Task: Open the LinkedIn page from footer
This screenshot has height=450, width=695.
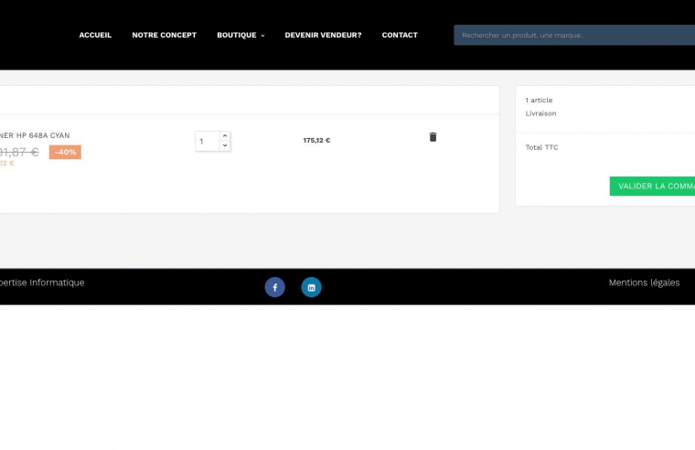Action: [x=311, y=287]
